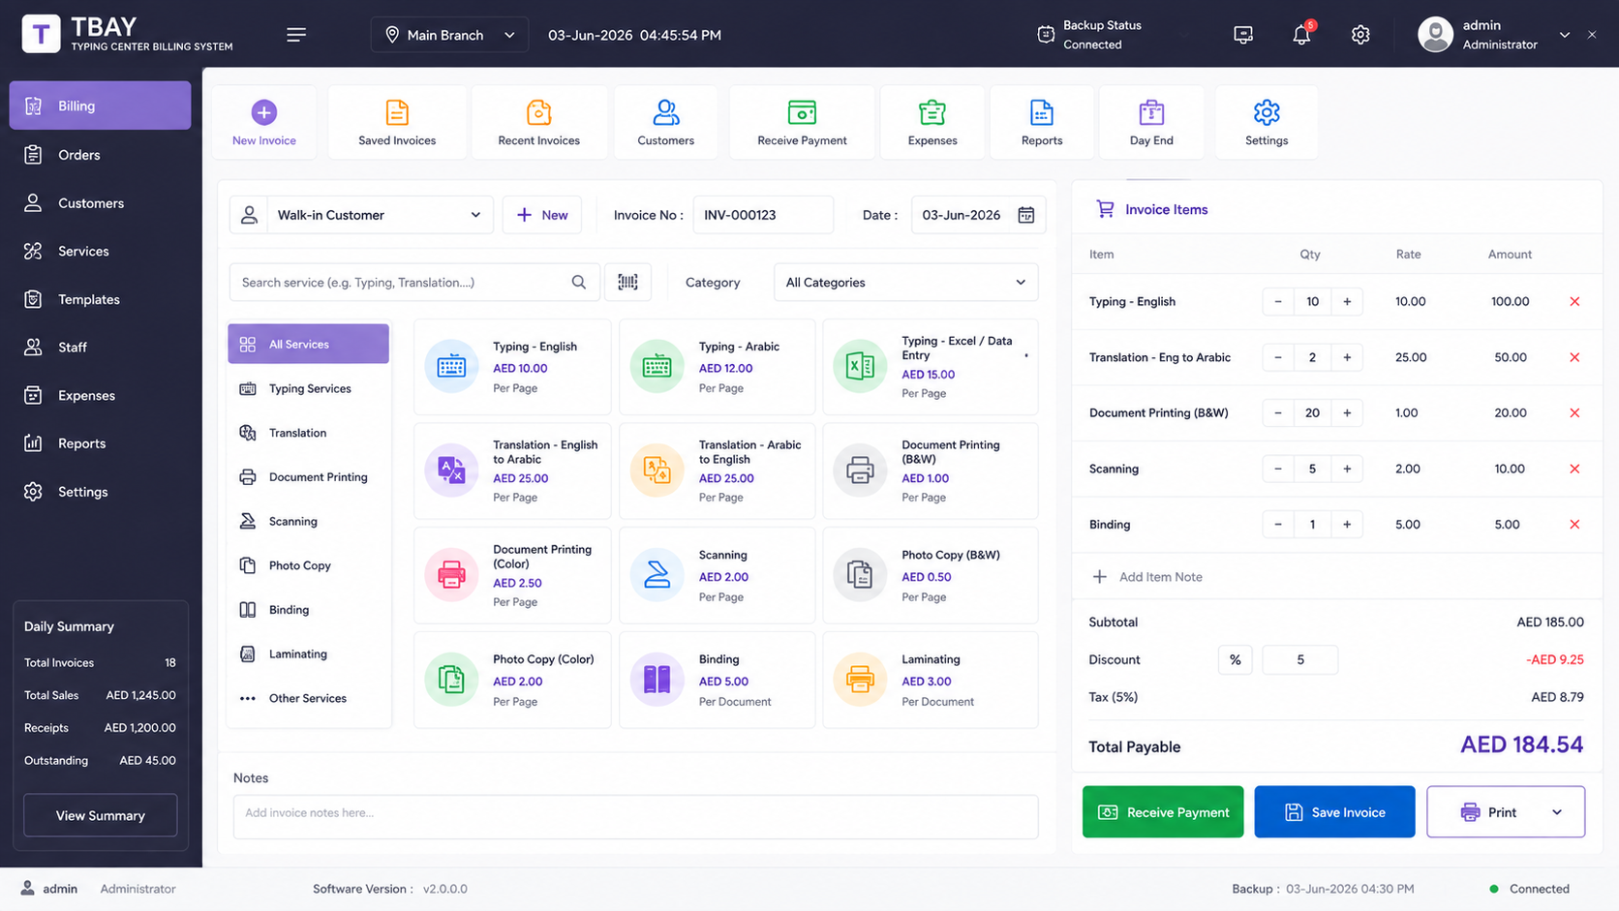Decrease Translation - Eng to Arabic quantity
Viewport: 1619px width, 911px height.
click(1278, 357)
